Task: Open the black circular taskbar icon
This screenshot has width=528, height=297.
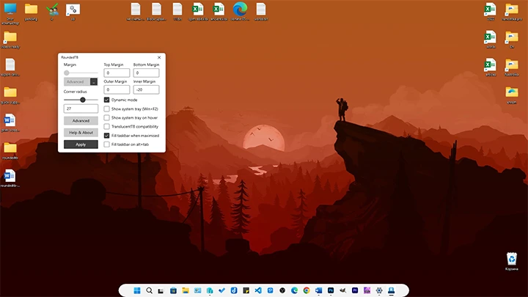Action: click(282, 290)
